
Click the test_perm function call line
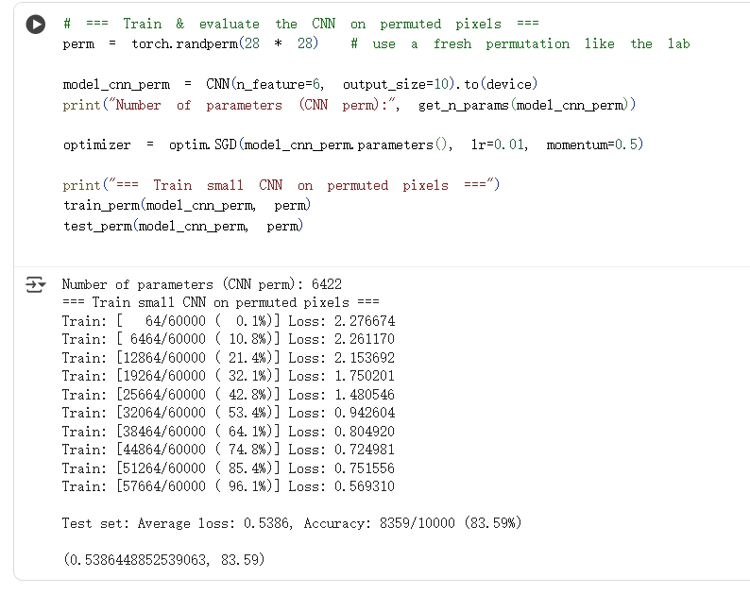point(182,226)
